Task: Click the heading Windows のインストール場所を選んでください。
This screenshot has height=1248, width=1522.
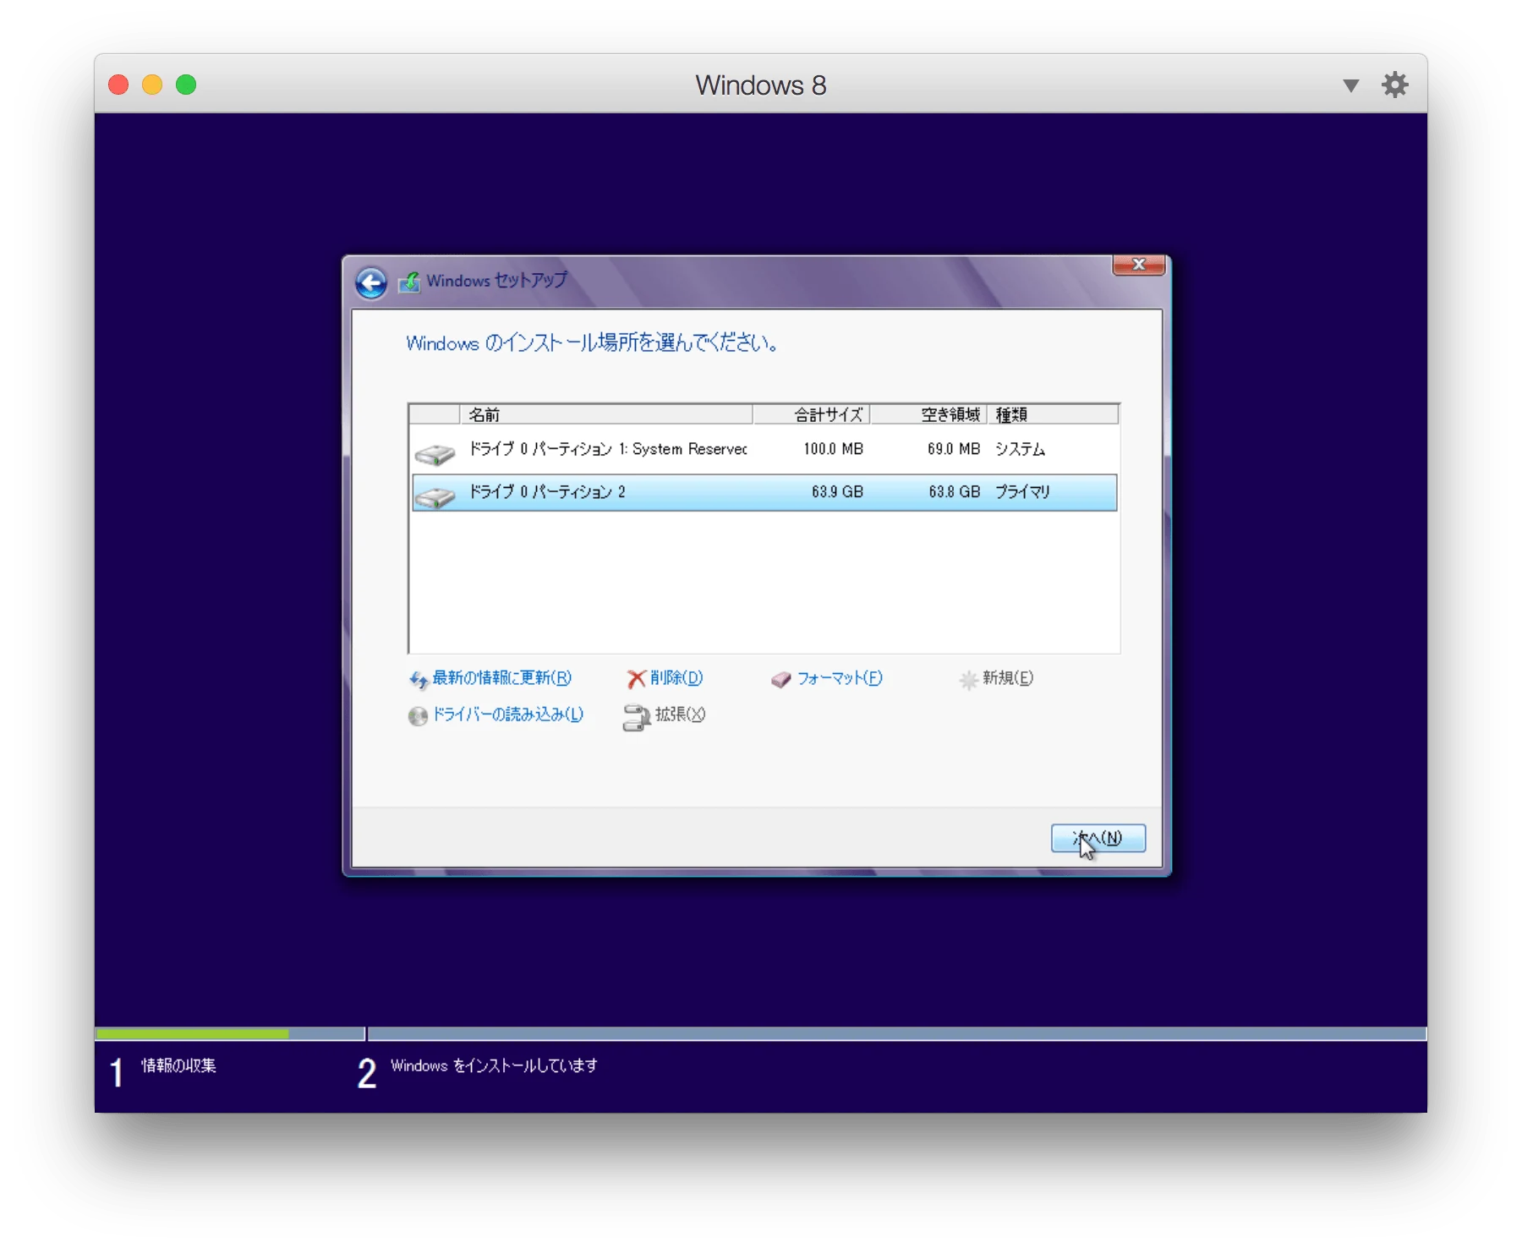Action: click(593, 343)
